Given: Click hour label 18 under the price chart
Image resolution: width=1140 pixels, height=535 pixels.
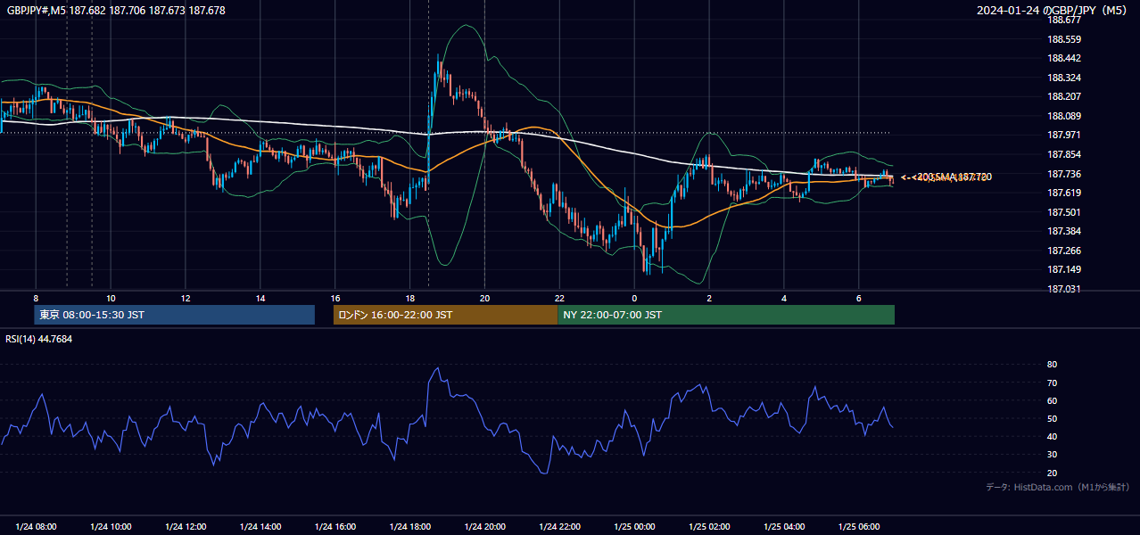Looking at the screenshot, I should 410,298.
